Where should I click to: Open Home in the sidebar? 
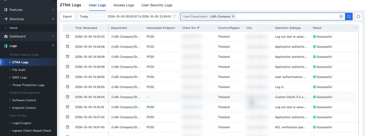point(13,28)
